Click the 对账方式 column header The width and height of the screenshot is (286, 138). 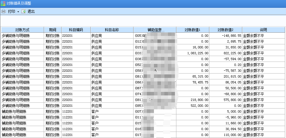click(22, 30)
